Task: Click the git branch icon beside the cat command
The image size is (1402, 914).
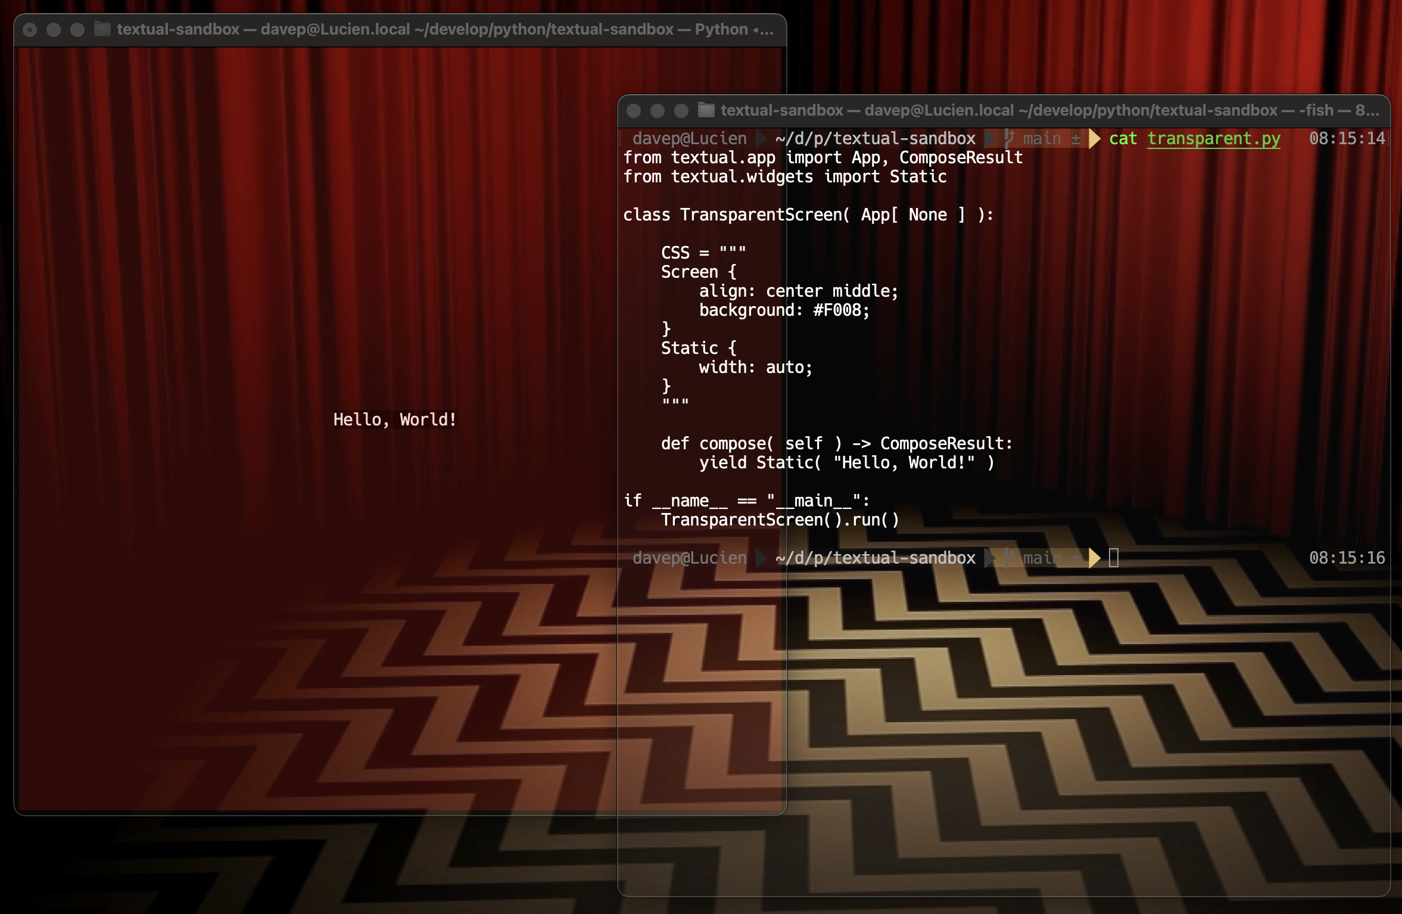Action: pyautogui.click(x=1008, y=139)
